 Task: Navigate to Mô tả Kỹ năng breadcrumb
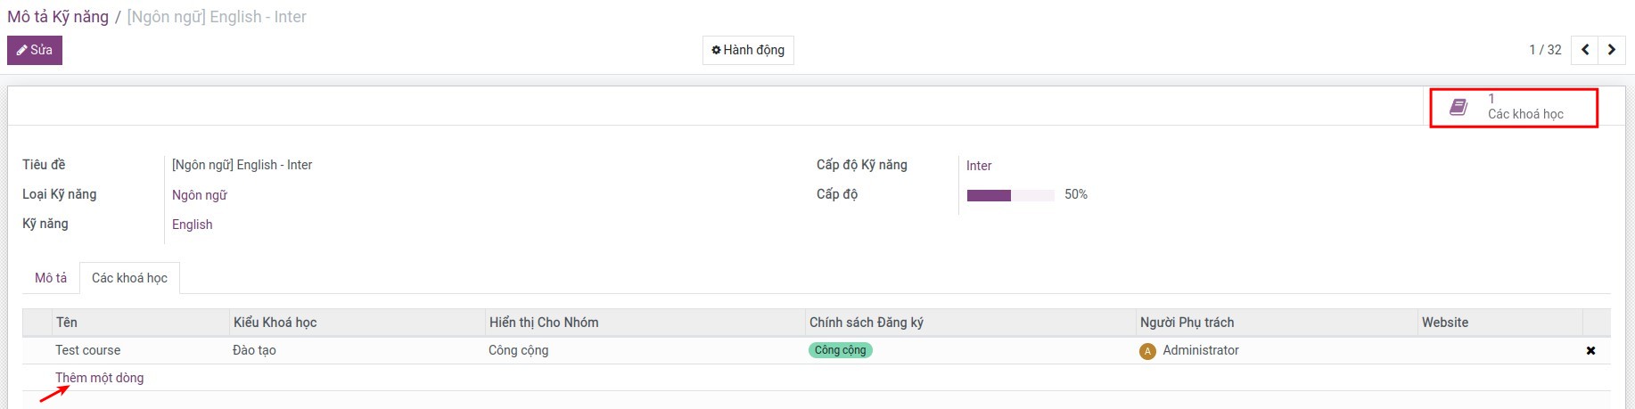pos(58,17)
